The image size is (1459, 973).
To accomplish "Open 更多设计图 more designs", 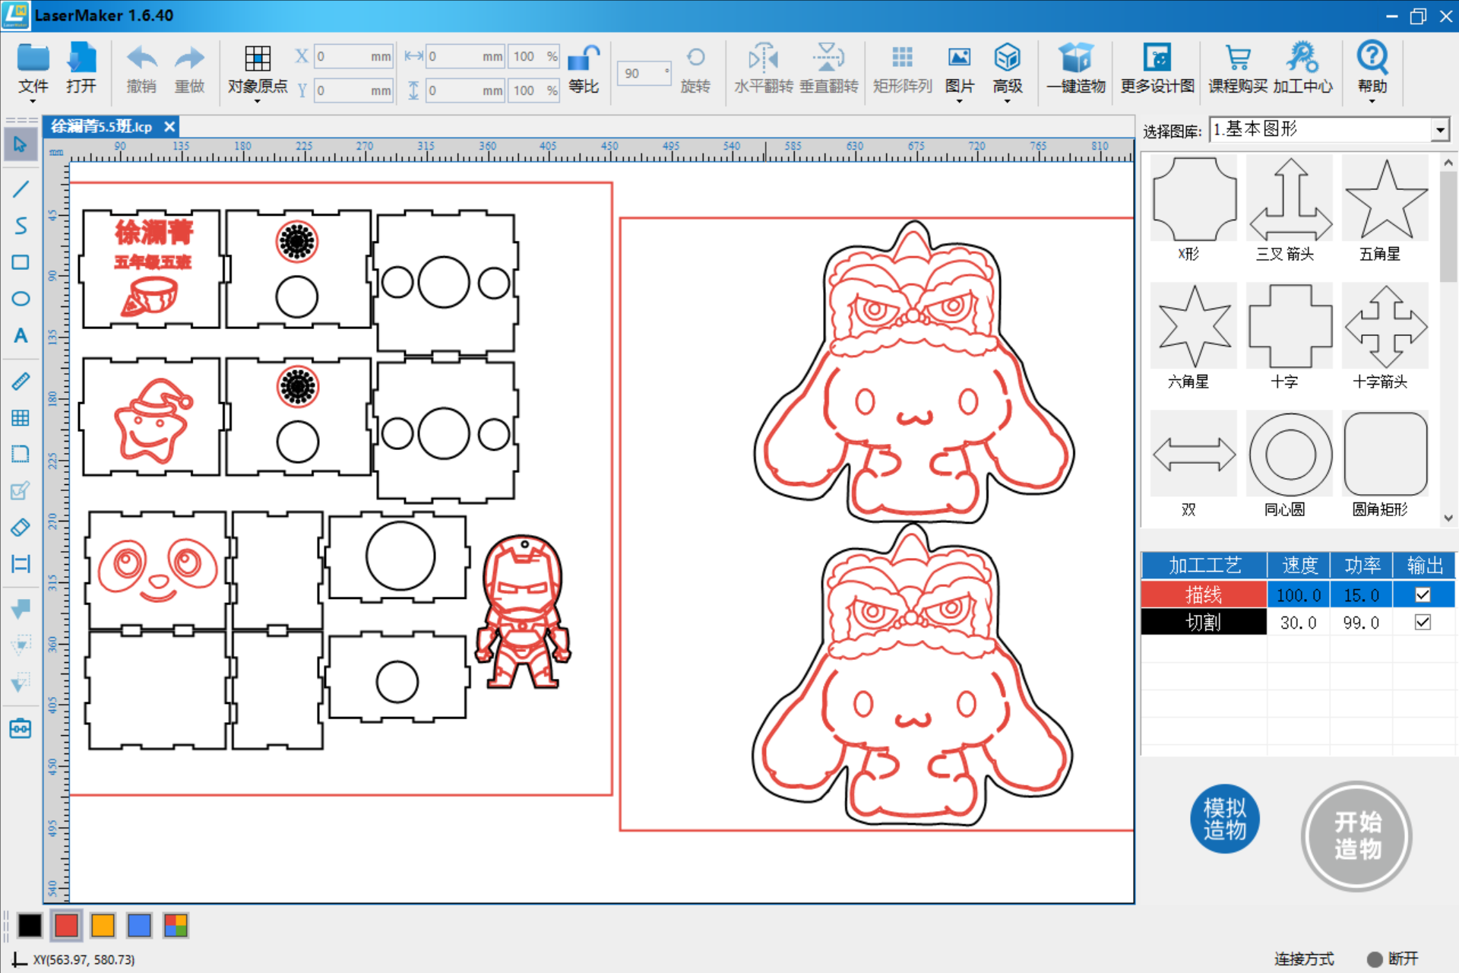I will 1157,58.
